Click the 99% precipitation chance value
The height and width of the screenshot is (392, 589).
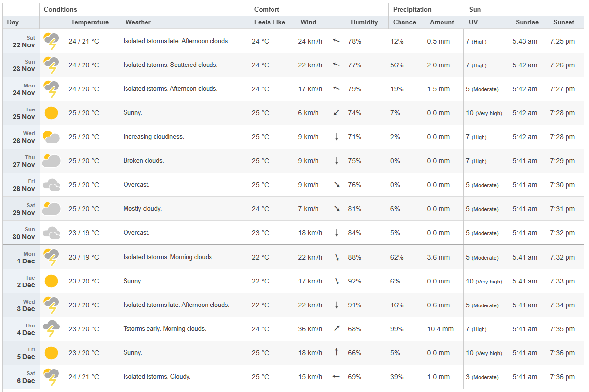(397, 329)
